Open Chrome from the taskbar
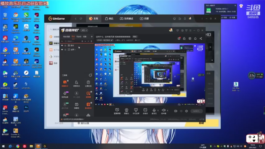The image size is (265, 149). tap(18, 146)
